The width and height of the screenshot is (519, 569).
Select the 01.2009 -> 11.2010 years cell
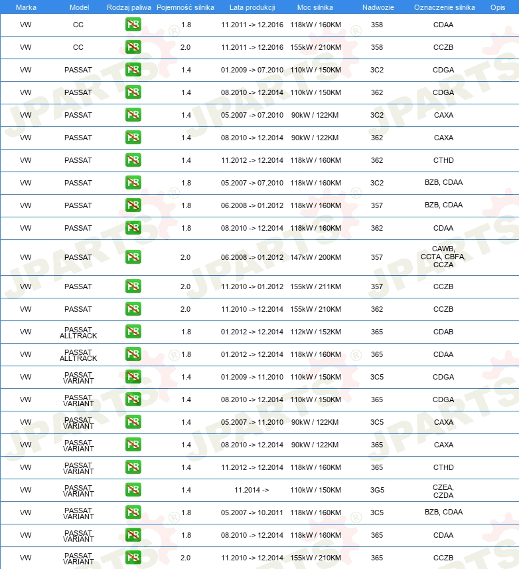coord(252,377)
